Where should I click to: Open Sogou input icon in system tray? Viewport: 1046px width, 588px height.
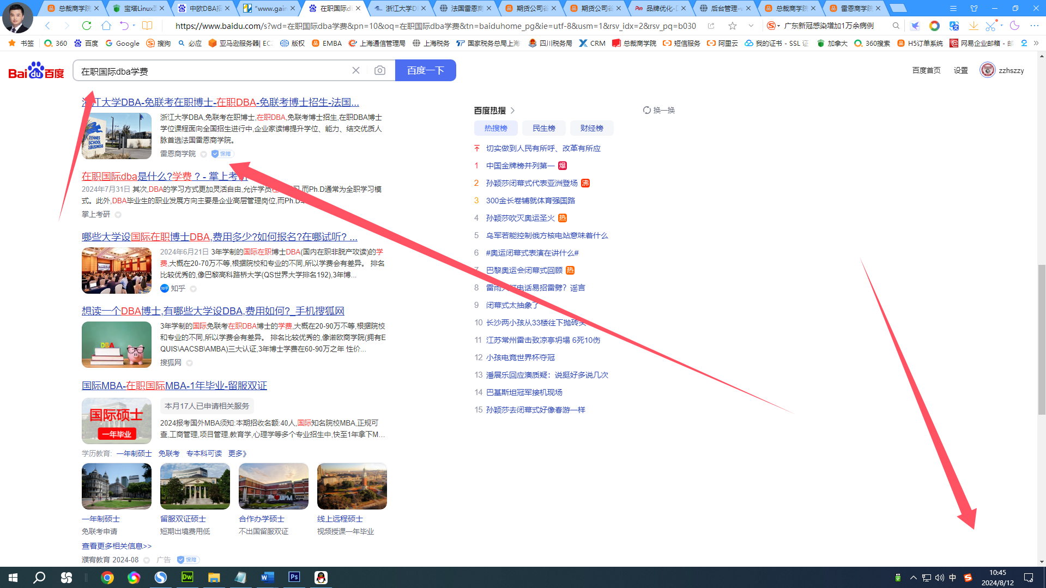point(968,577)
